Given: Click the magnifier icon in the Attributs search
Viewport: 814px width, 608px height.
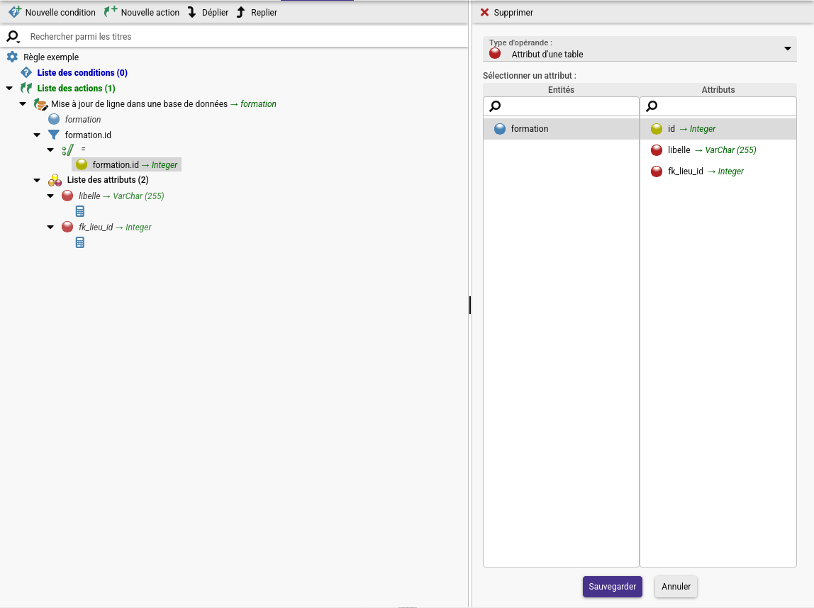Looking at the screenshot, I should pos(652,106).
